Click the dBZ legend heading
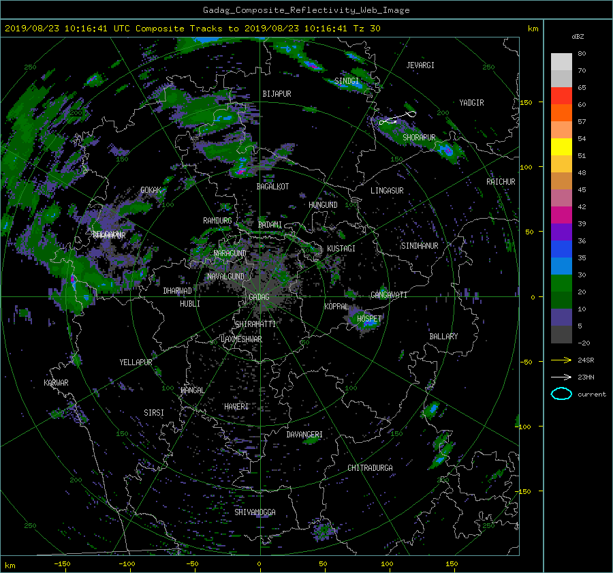 click(x=578, y=37)
